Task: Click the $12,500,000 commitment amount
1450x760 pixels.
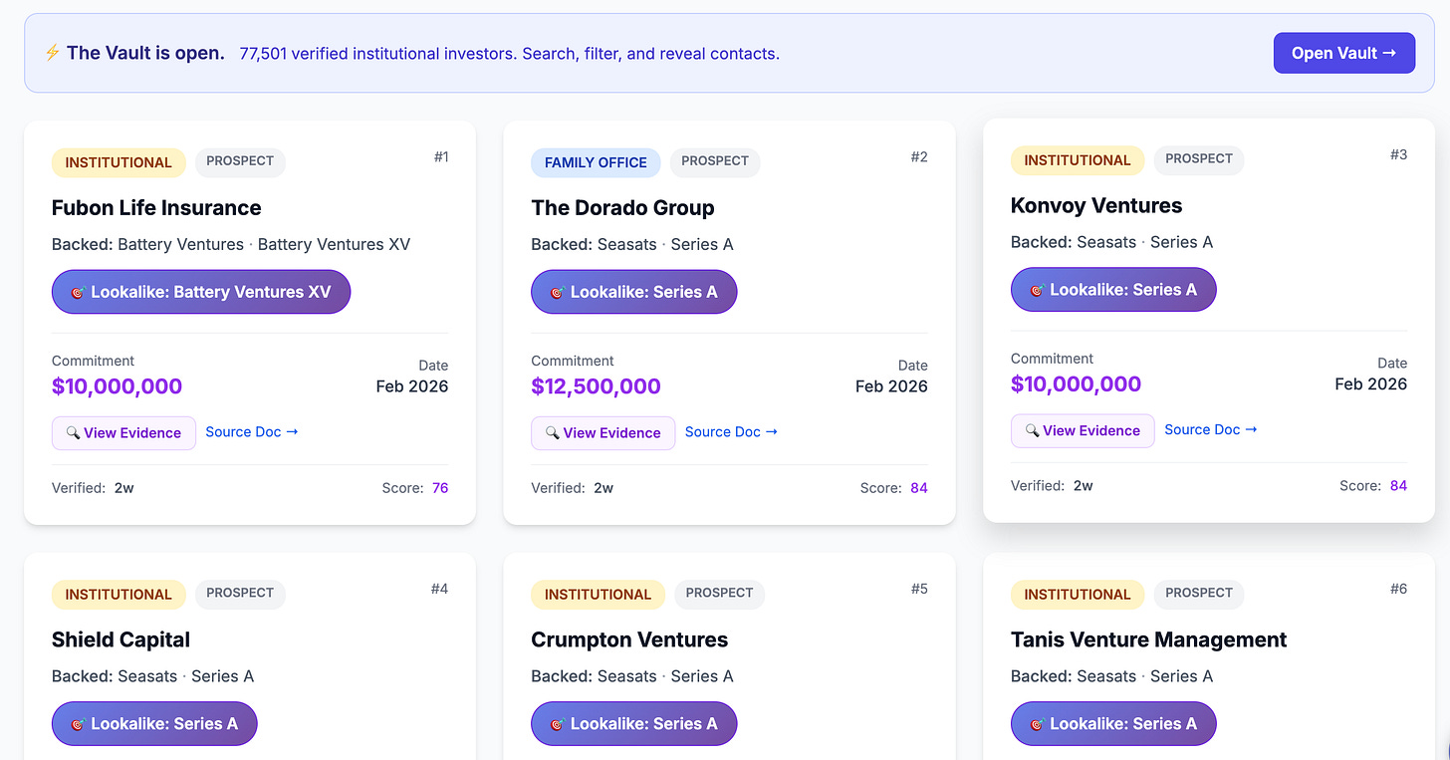Action: point(596,386)
